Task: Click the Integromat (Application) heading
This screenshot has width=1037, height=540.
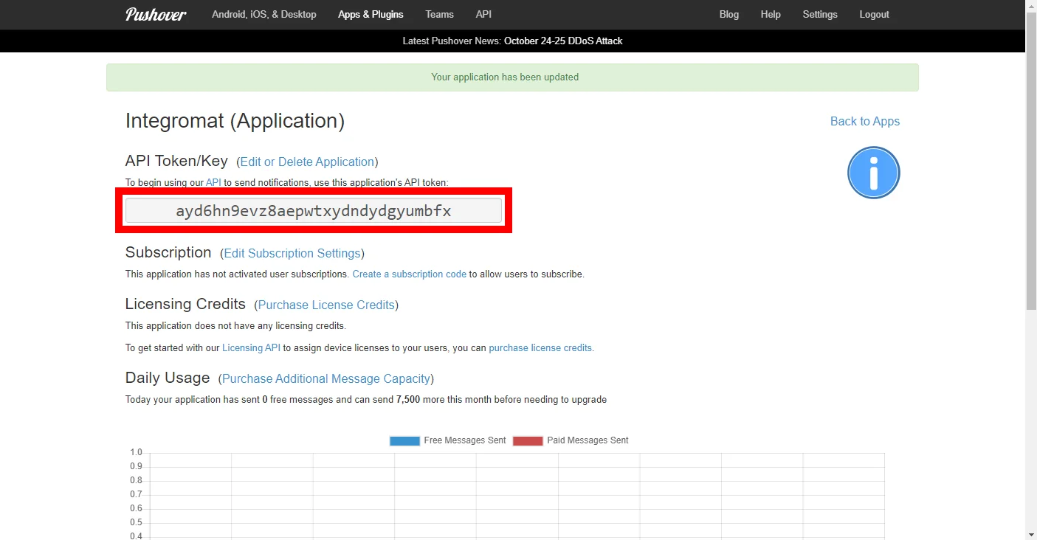Action: click(x=235, y=121)
